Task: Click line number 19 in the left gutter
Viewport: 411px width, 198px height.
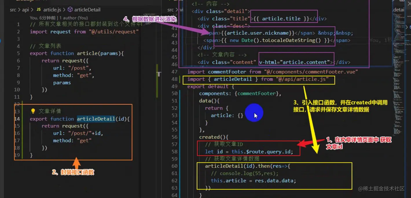Action: click(17, 155)
